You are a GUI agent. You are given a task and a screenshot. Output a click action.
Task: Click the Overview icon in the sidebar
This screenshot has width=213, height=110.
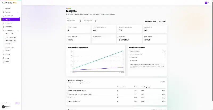click(4, 9)
